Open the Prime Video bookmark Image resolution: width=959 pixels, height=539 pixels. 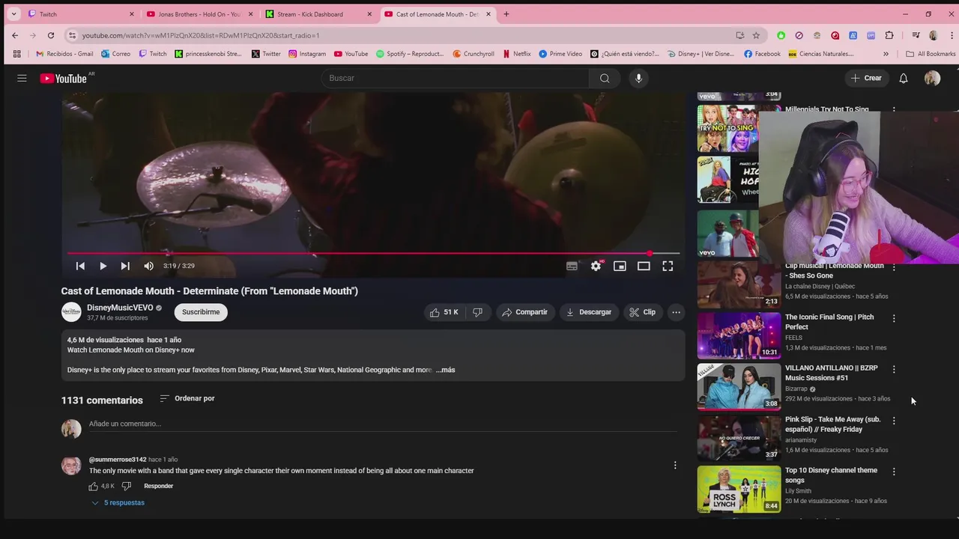pos(560,54)
